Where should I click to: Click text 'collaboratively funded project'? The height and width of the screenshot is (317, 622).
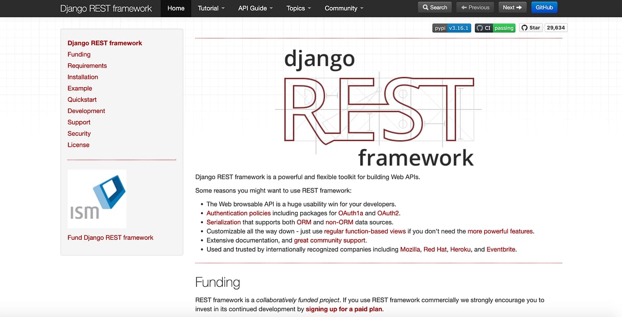pos(298,300)
